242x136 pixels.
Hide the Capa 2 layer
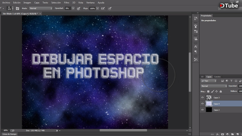(x=202, y=110)
